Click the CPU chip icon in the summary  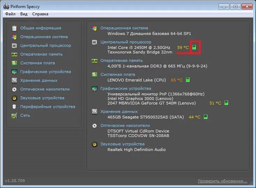click(x=95, y=42)
